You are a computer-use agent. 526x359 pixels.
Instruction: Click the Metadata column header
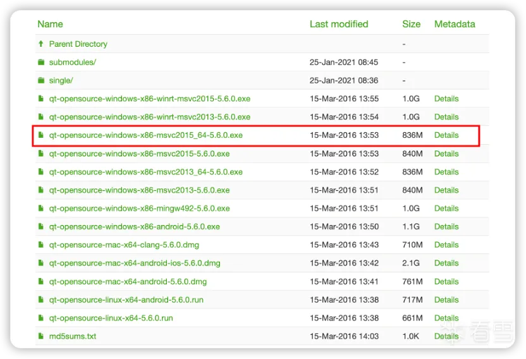[x=455, y=24]
